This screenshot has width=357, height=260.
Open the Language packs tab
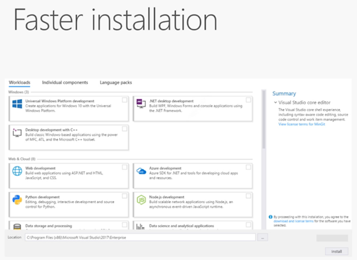(116, 82)
